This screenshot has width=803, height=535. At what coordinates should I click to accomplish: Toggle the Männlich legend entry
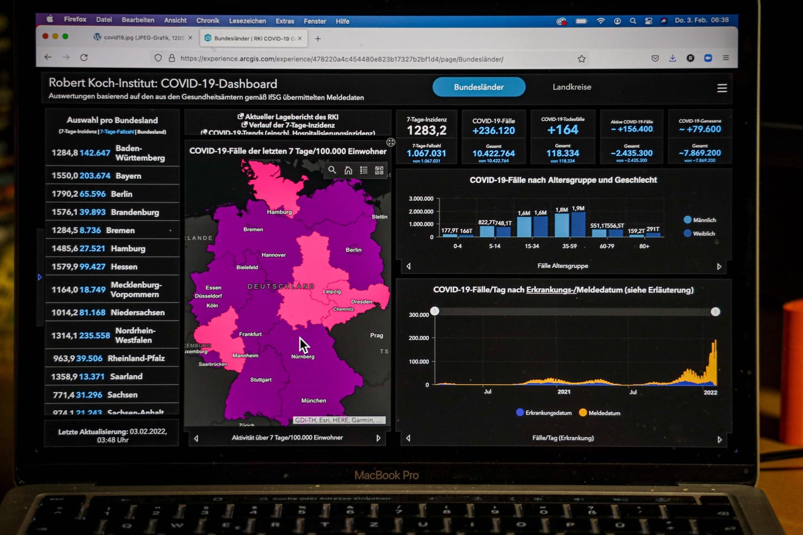click(699, 220)
